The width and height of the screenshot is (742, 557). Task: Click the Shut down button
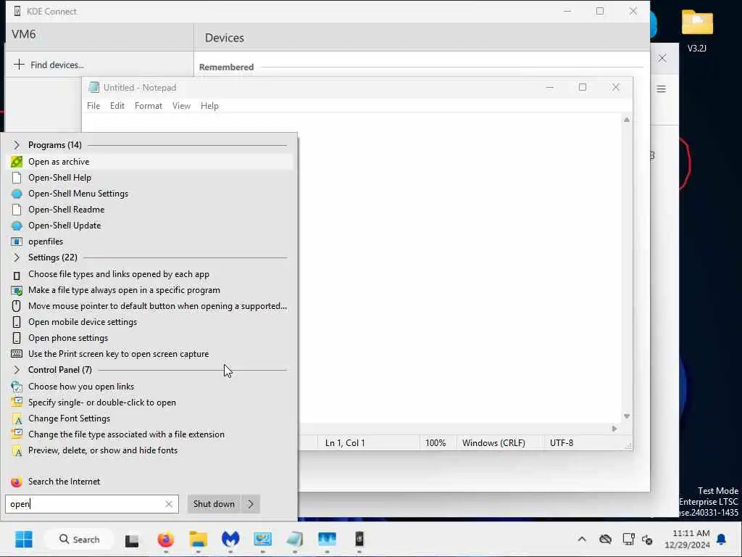point(214,504)
